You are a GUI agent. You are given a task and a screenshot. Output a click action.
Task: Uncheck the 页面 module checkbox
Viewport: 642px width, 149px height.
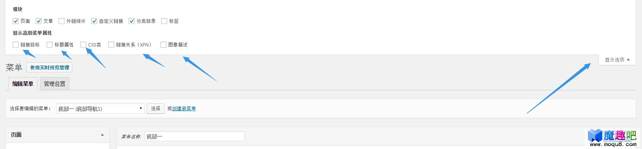click(x=16, y=21)
